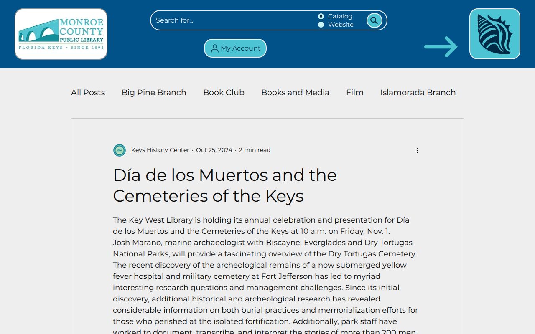Click the Keys History Center author name
Image resolution: width=535 pixels, height=334 pixels.
pos(160,150)
